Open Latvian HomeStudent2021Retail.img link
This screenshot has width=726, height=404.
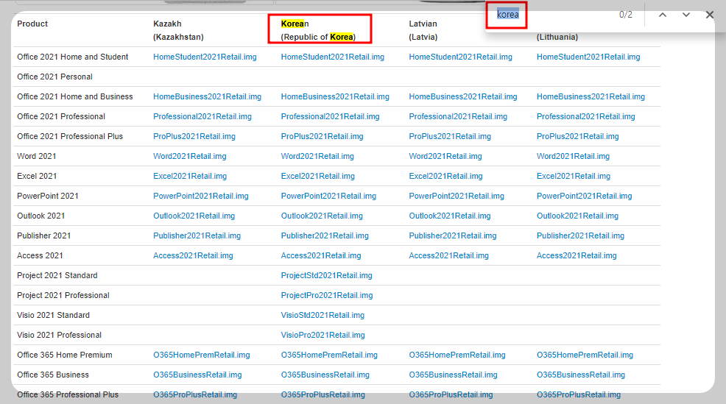coord(460,57)
